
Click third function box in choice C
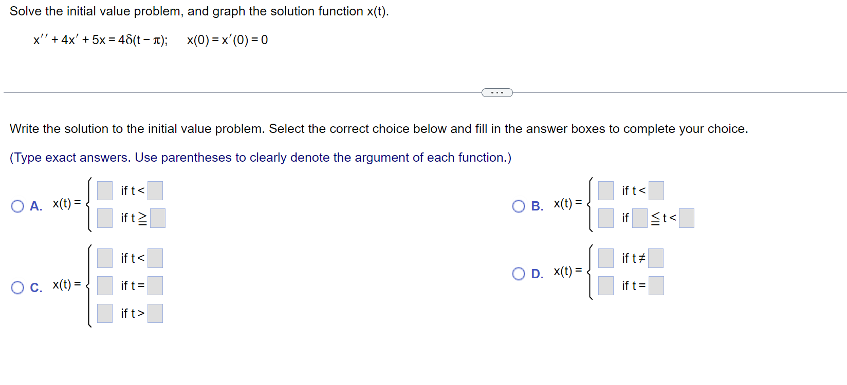click(105, 313)
